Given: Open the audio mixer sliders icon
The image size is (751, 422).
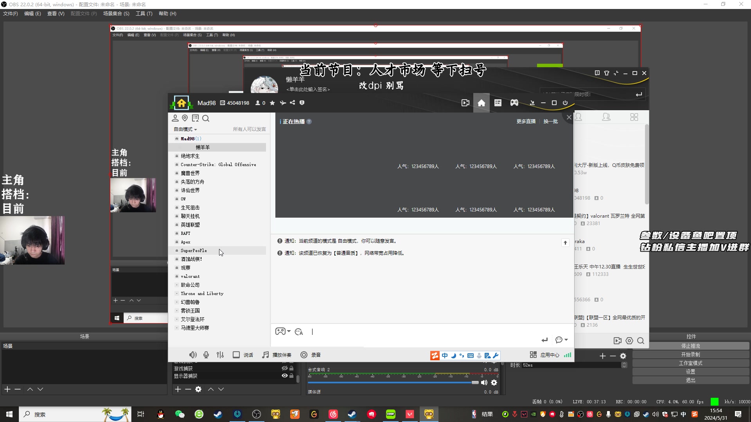Looking at the screenshot, I should [220, 355].
